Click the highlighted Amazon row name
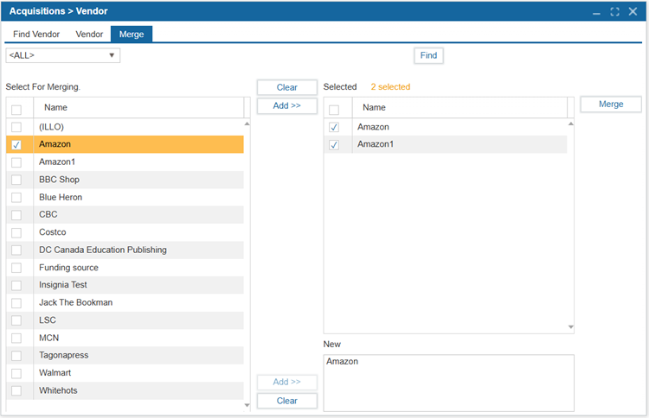 55,144
